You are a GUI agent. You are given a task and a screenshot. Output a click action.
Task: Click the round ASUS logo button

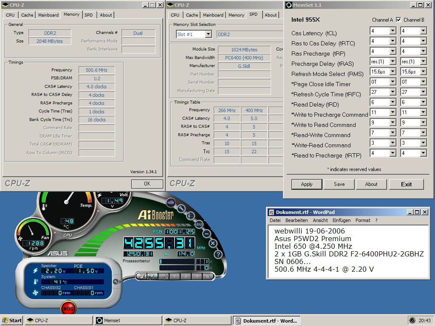(199, 224)
